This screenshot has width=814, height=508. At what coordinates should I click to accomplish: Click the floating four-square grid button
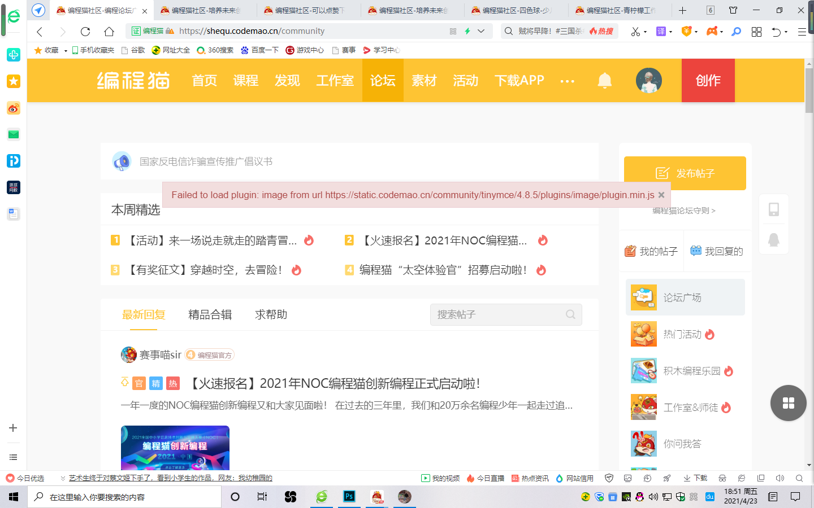coord(789,403)
